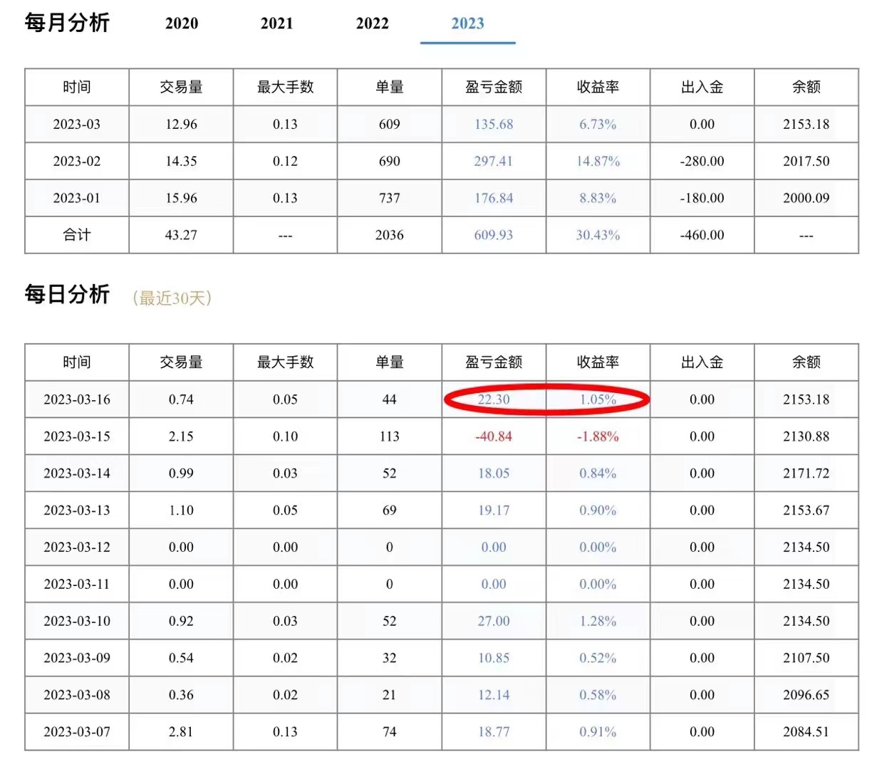Image resolution: width=877 pixels, height=769 pixels.
Task: Click the daily table 余额 column header
Action: (x=806, y=362)
